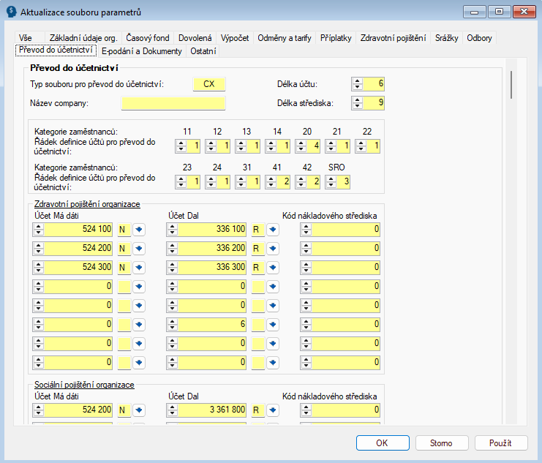
Task: Open Odměny a tarify tab
Action: 285,38
